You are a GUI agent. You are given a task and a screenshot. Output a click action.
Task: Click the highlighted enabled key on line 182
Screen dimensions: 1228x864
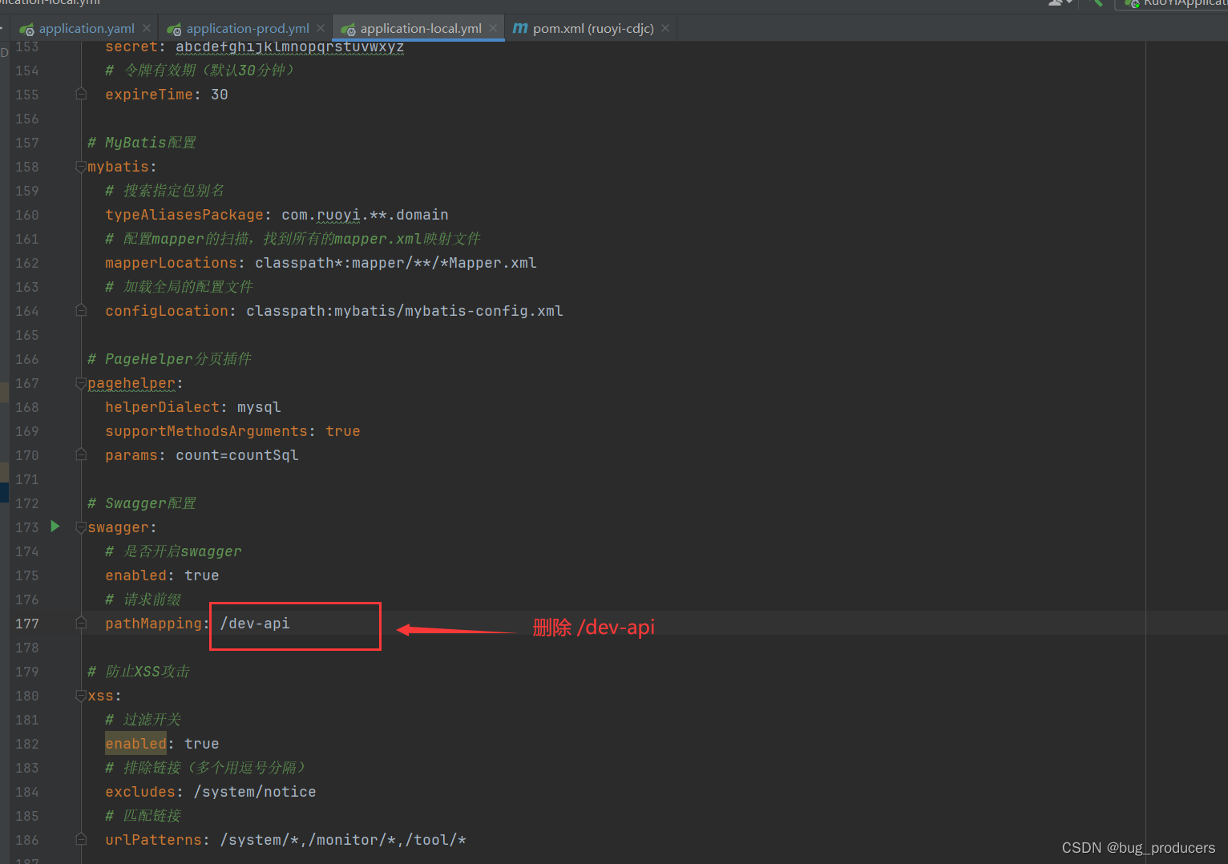coord(135,744)
